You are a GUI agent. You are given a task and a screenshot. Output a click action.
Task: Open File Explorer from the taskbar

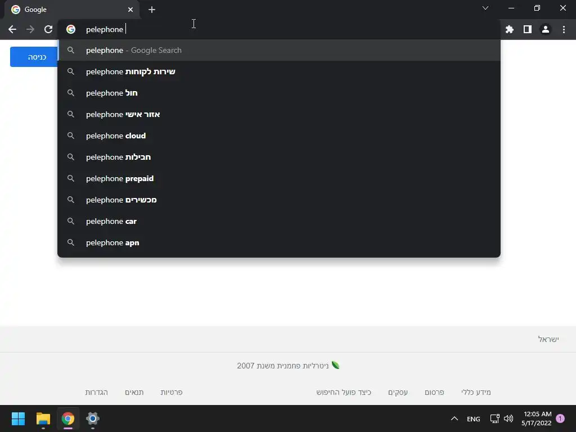coord(43,418)
